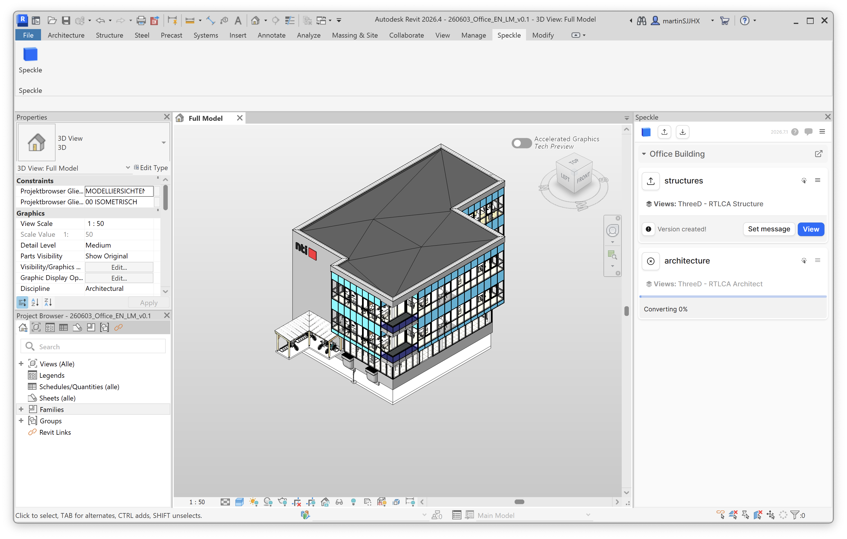This screenshot has height=539, width=847.
Task: Click the sun path icon in view bar
Action: pyautogui.click(x=253, y=502)
